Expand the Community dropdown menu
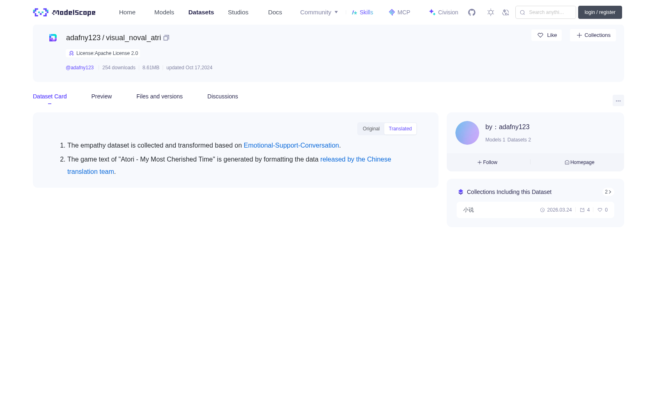Screen dimensions: 657x410 319,12
